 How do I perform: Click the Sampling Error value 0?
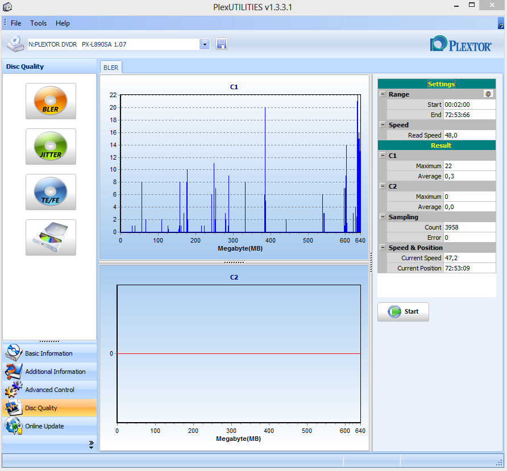pos(469,237)
